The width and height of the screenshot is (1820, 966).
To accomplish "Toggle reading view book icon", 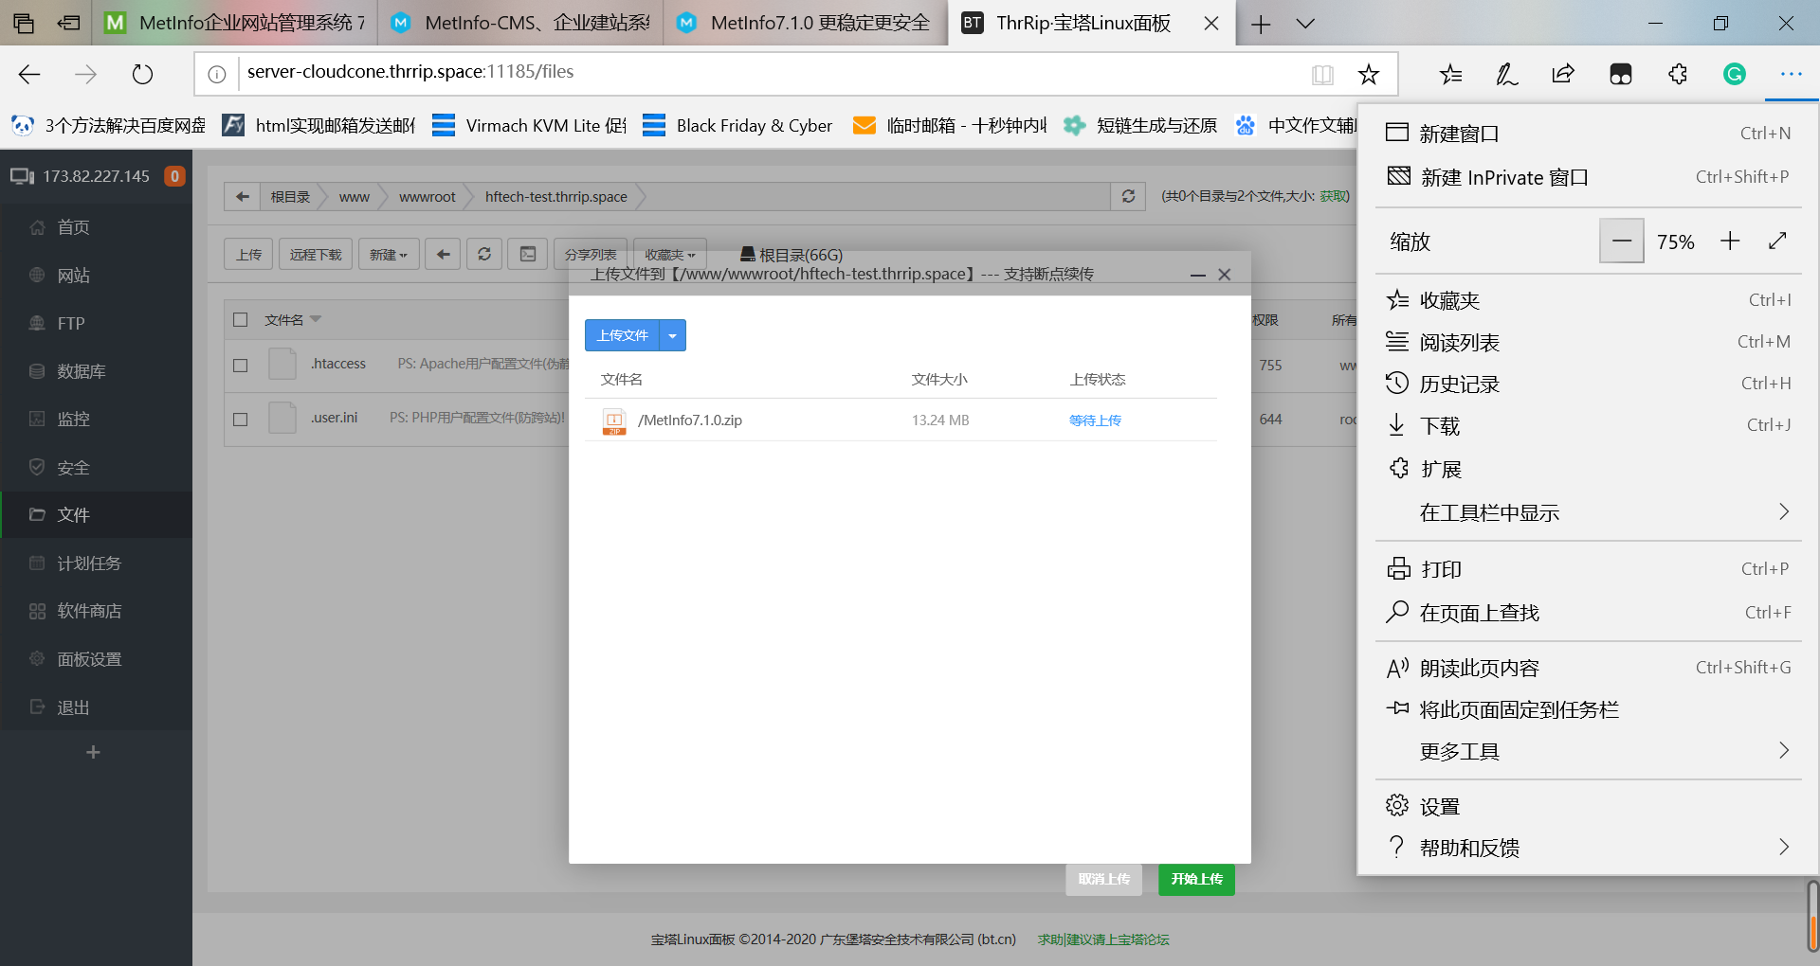I will click(1322, 75).
